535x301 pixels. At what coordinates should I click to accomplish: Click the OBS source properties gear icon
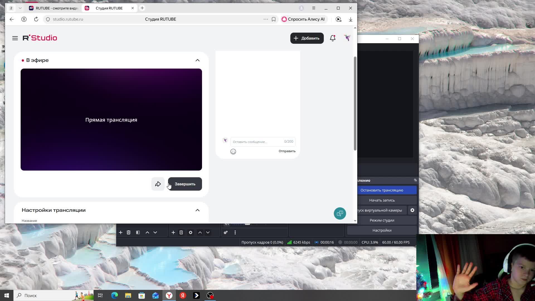point(191,232)
